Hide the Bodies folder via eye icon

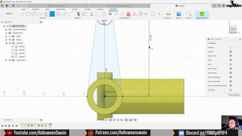tap(10, 40)
